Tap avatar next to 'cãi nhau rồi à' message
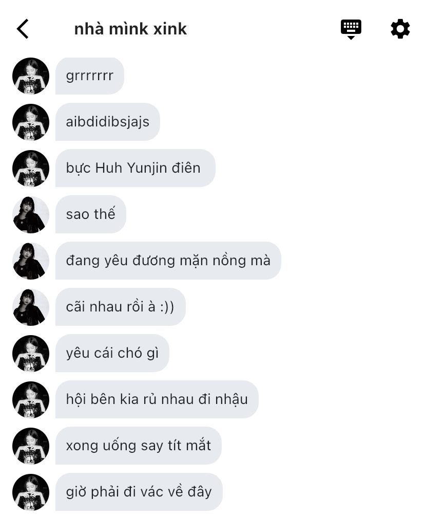Screen dimensions: 425x515 point(31,307)
